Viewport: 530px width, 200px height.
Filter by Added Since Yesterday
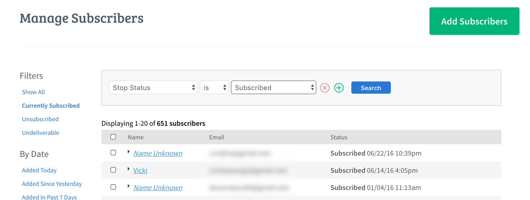(x=52, y=184)
